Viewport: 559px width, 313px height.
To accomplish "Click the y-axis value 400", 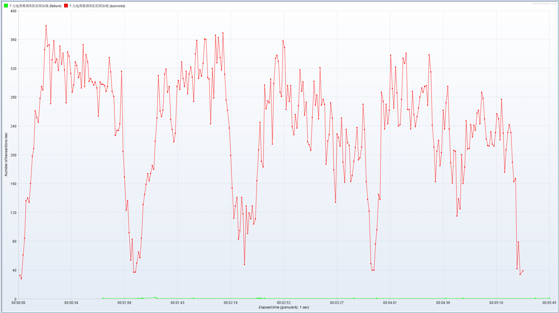I will (14, 11).
